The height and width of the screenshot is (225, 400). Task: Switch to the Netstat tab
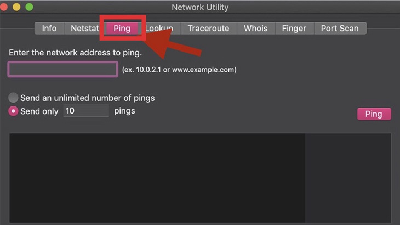(84, 29)
